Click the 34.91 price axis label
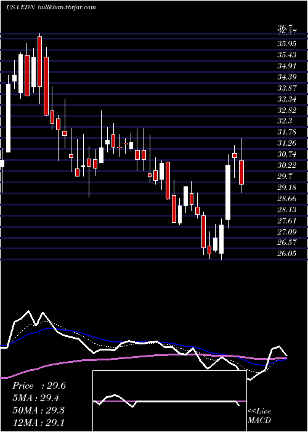Image resolution: width=308 pixels, height=432 pixels. coord(287,66)
